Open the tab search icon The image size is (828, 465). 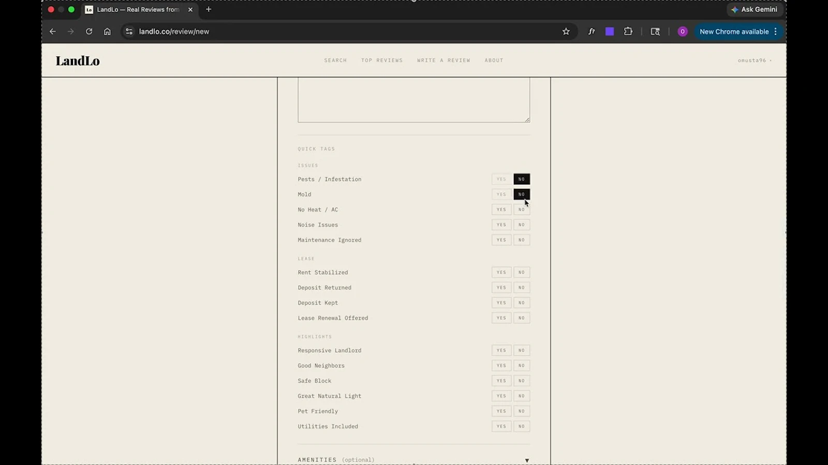point(655,32)
